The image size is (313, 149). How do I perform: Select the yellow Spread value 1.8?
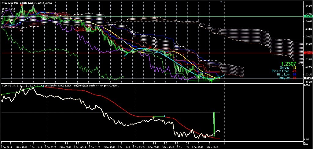click(294, 68)
